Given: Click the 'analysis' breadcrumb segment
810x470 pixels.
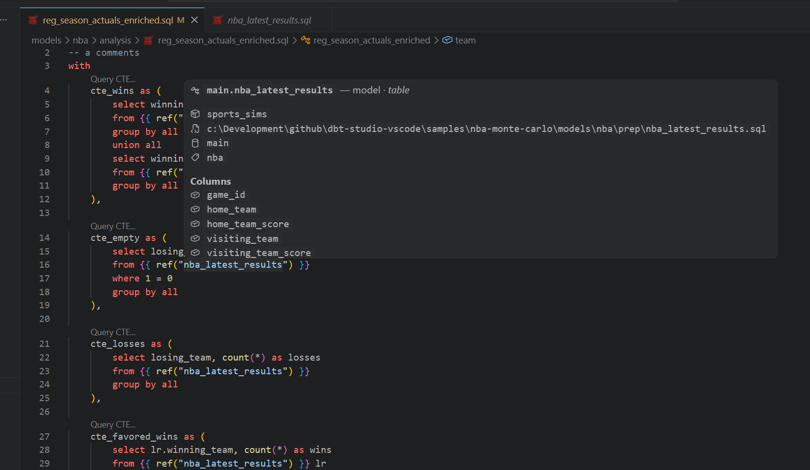Looking at the screenshot, I should coord(115,41).
